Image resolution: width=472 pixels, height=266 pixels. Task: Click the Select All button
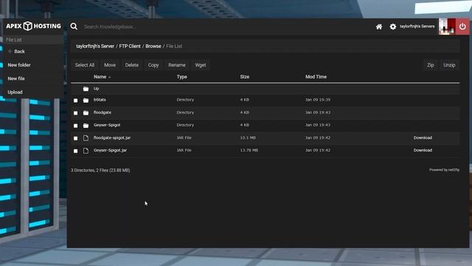pyautogui.click(x=85, y=65)
